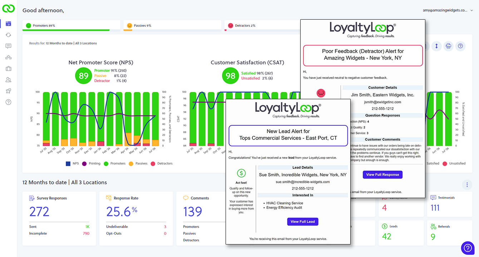Toggle Detractors red legend swatch
The image size is (479, 257).
pyautogui.click(x=153, y=163)
